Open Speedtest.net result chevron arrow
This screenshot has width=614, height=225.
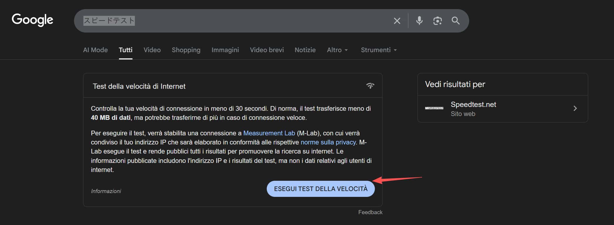coord(575,108)
